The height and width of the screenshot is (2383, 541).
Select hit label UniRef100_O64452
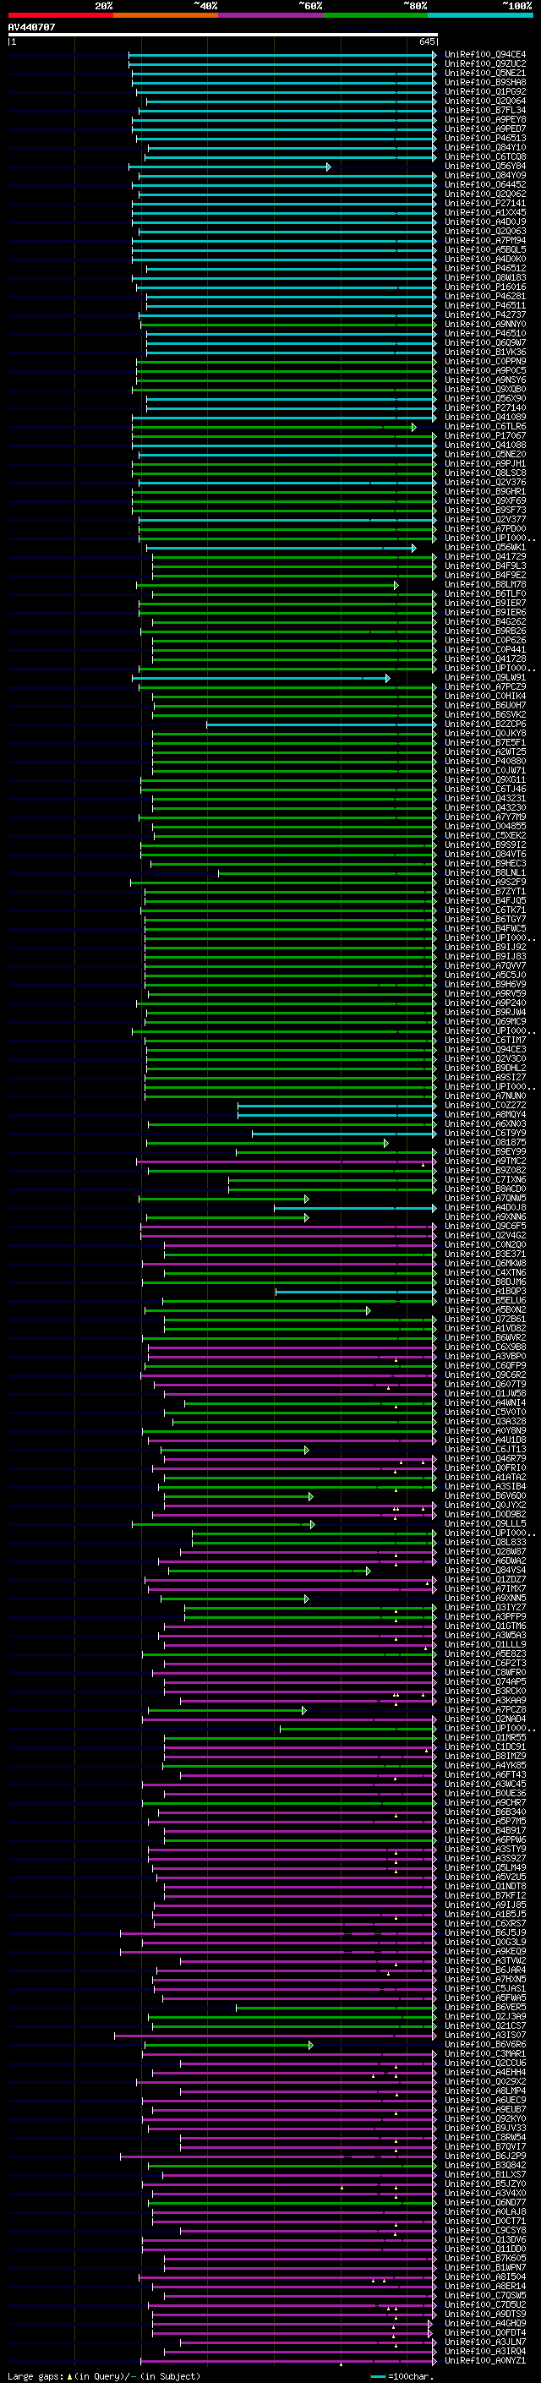pos(485,185)
